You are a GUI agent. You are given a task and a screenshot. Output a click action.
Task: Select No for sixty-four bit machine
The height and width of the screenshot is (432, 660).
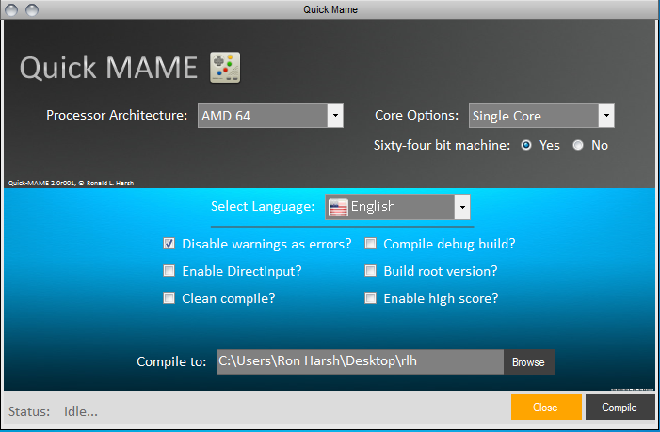coord(578,145)
